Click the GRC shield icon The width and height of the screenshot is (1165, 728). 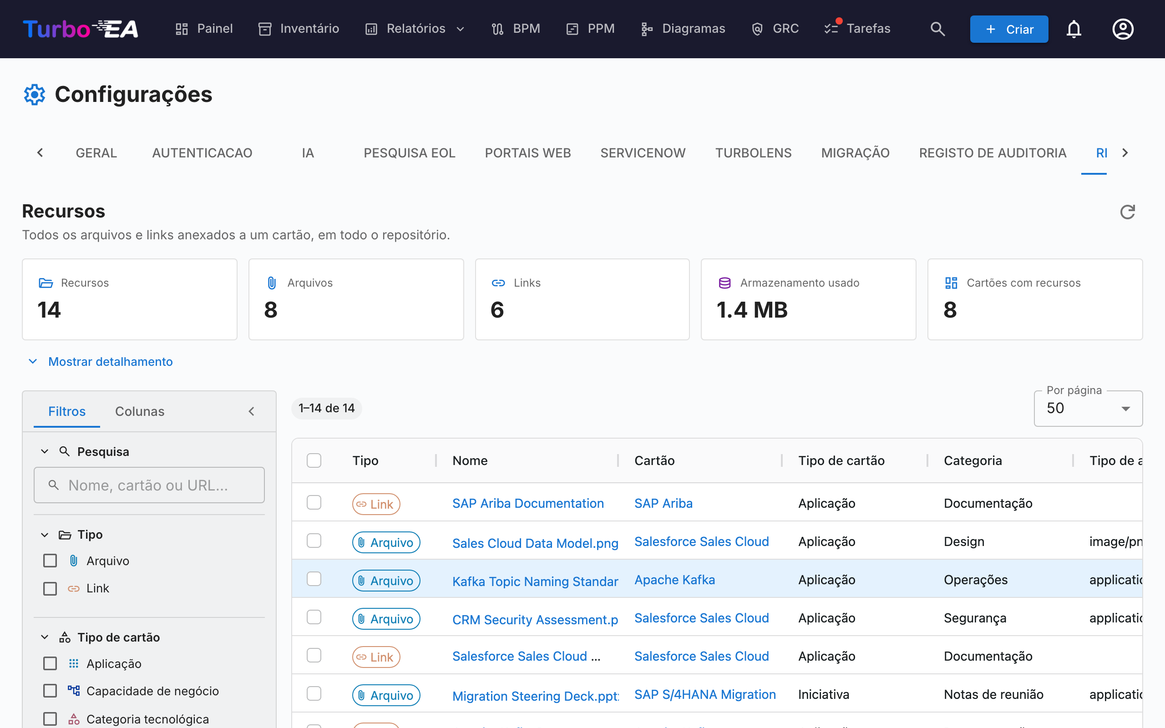[x=757, y=29]
